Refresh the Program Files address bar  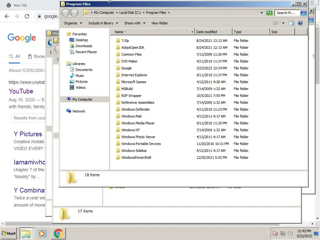pyautogui.click(x=269, y=12)
